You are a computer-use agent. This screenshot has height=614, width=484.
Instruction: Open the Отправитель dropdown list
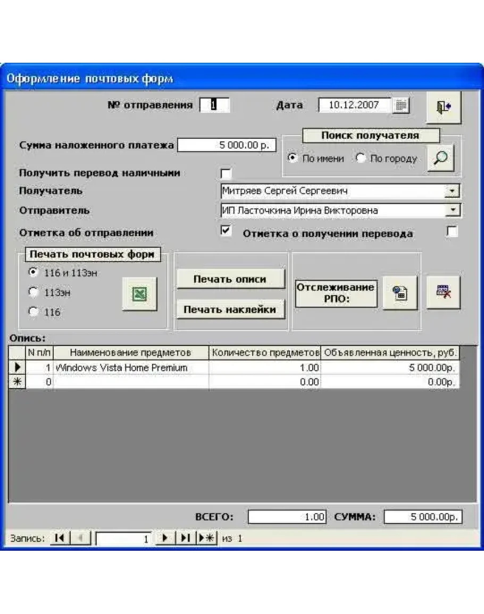click(452, 211)
